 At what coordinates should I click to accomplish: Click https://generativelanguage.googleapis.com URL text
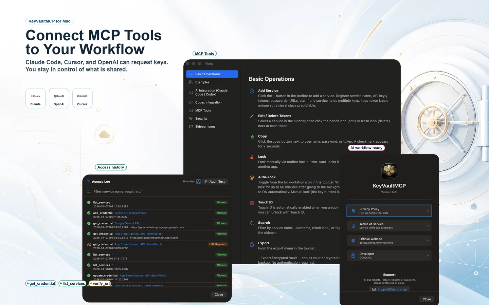tap(157, 227)
